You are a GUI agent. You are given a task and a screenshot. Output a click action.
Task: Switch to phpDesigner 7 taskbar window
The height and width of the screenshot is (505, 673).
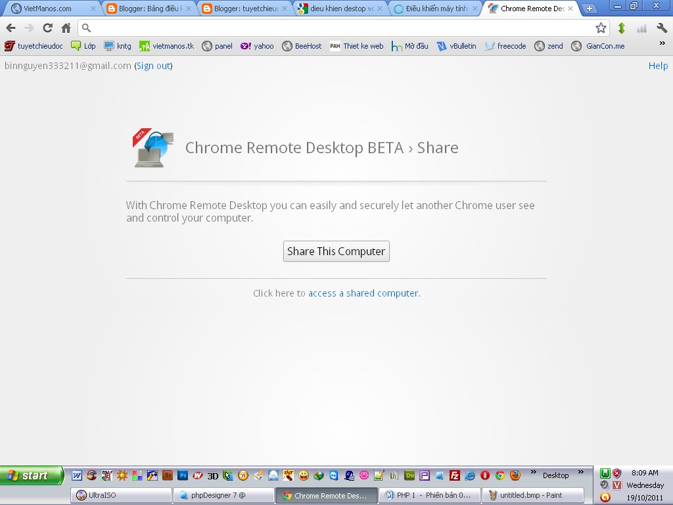click(x=223, y=496)
